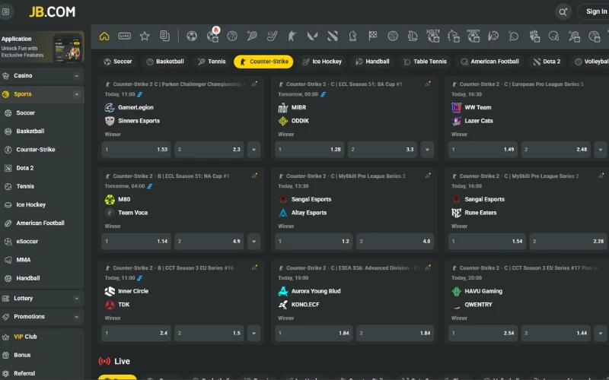Bet on GamerLegion at odds 1.53

pos(136,150)
